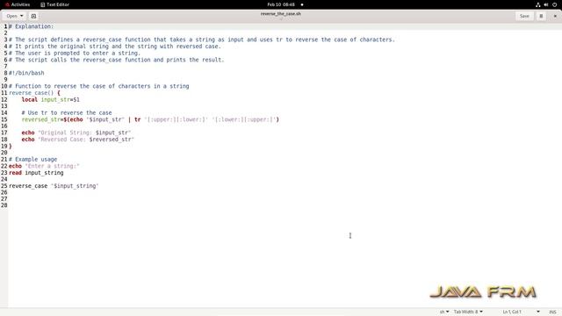Click comment 'It prints the original string' line
This screenshot has height=316, width=562.
pyautogui.click(x=115, y=47)
